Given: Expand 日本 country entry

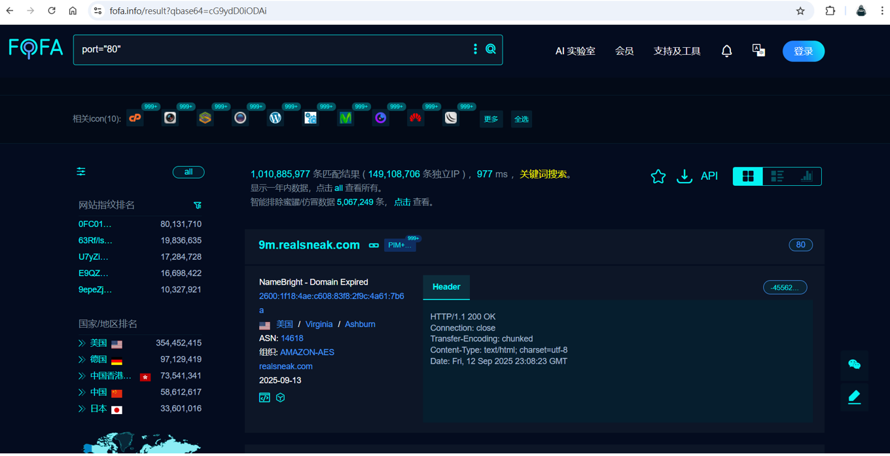Looking at the screenshot, I should pyautogui.click(x=82, y=409).
